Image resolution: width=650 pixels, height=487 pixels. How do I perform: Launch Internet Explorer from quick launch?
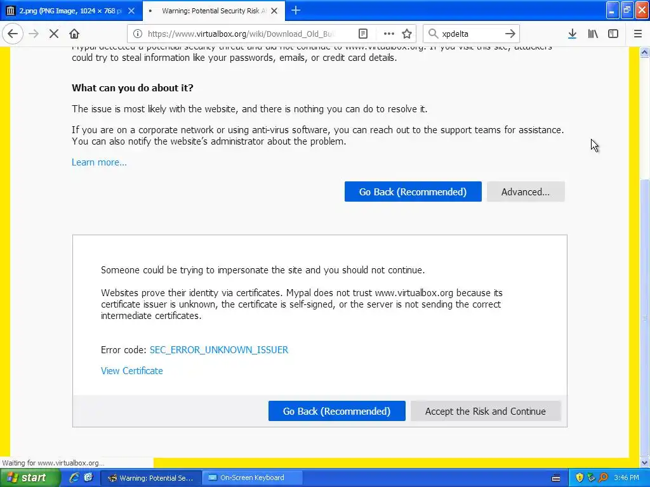click(74, 477)
